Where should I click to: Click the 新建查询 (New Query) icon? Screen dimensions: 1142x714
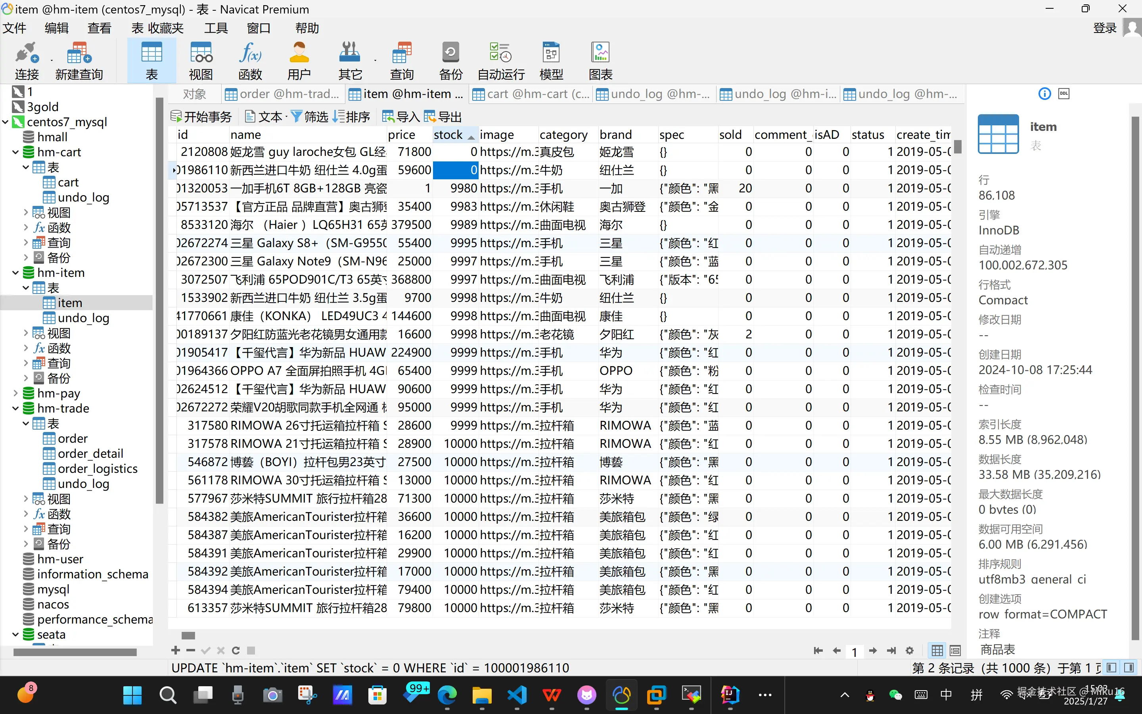(79, 60)
